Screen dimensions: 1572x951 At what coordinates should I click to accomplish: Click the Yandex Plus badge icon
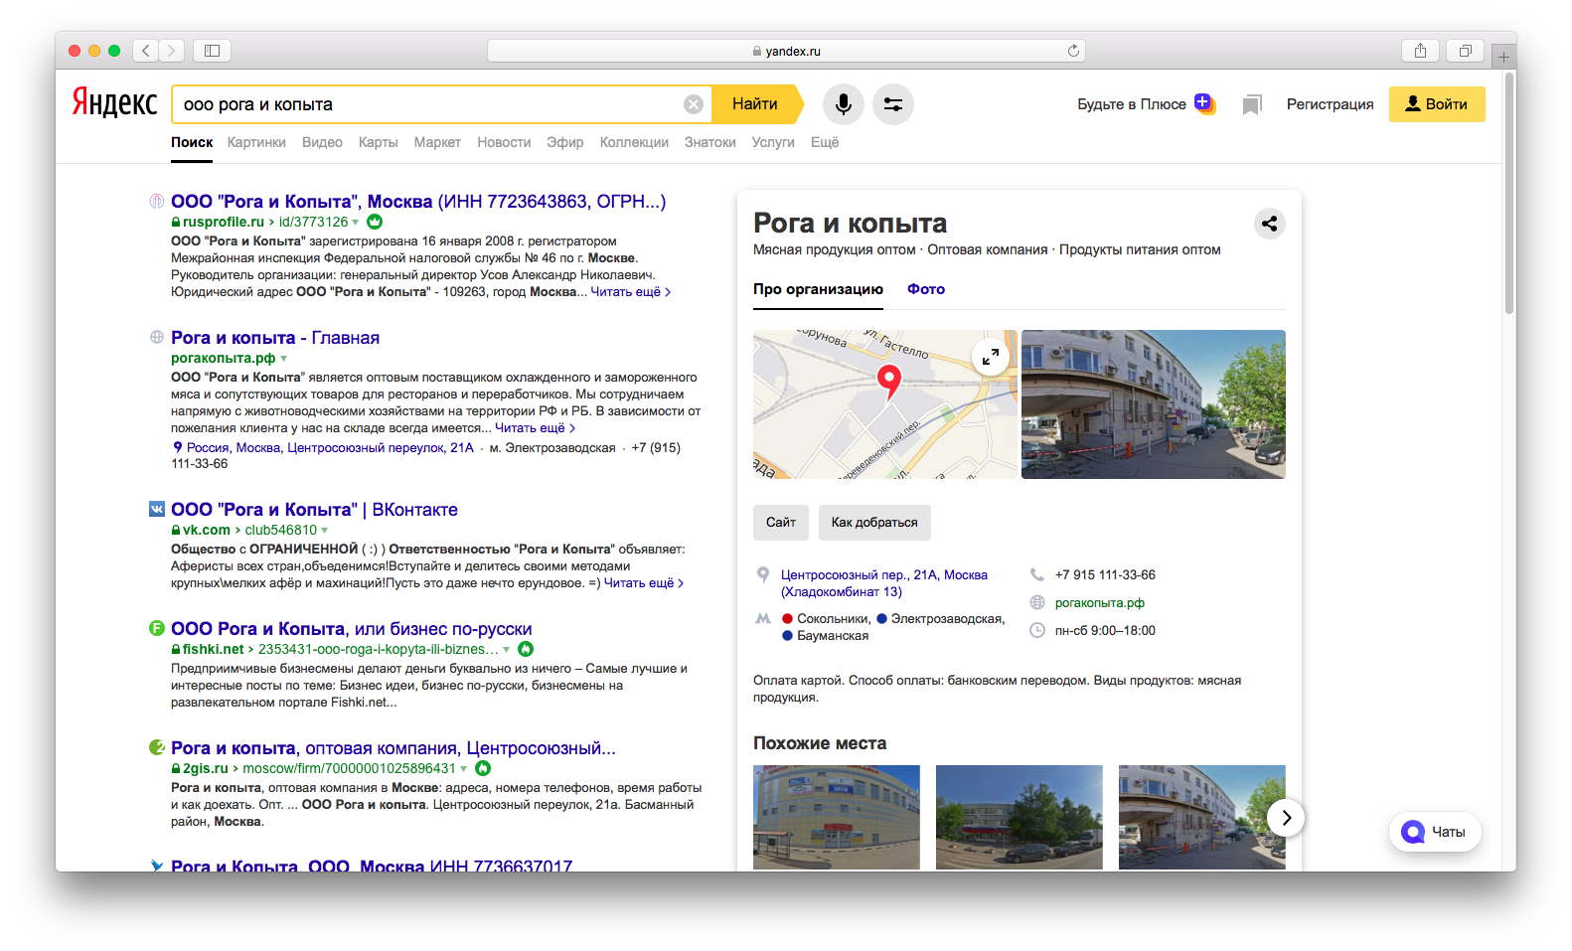(1204, 103)
